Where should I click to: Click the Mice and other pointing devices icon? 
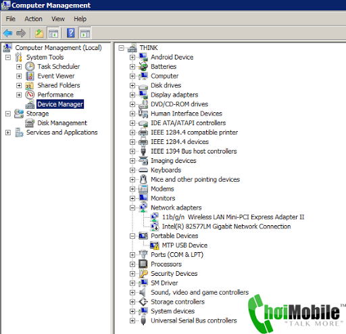pyautogui.click(x=143, y=179)
